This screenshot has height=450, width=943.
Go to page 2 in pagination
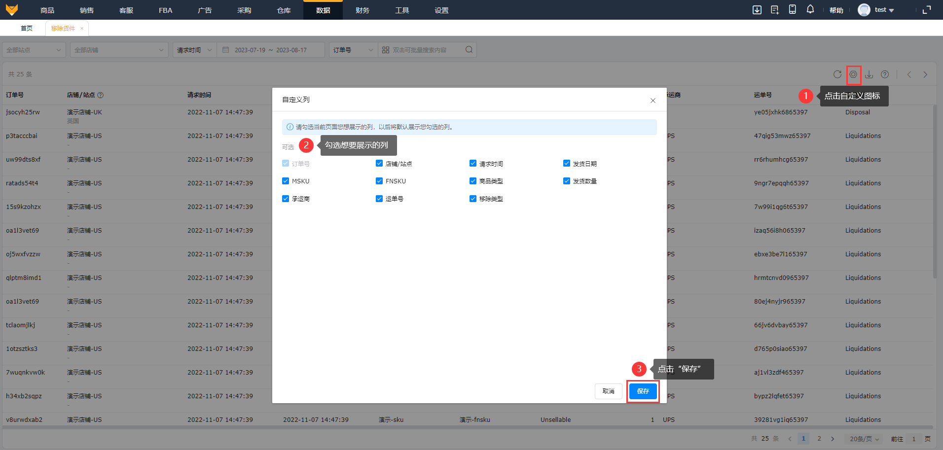819,439
